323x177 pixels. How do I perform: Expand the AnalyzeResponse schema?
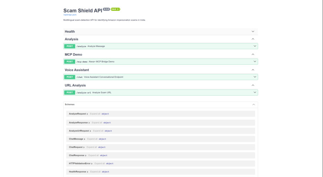pyautogui.click(x=79, y=123)
